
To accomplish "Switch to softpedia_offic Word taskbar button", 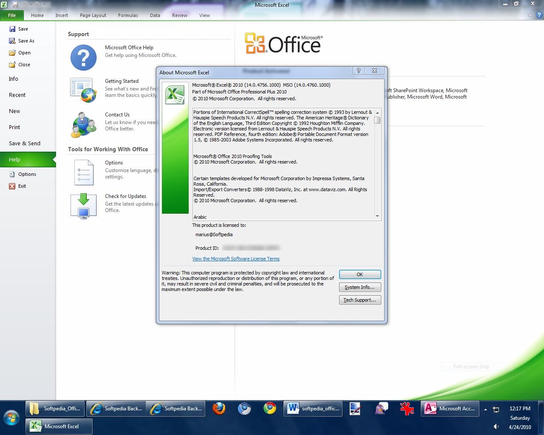I will coord(314,409).
